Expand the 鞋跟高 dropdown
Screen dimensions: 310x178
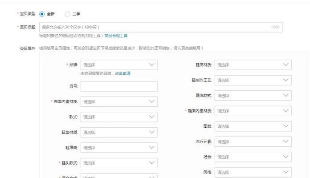(x=119, y=148)
